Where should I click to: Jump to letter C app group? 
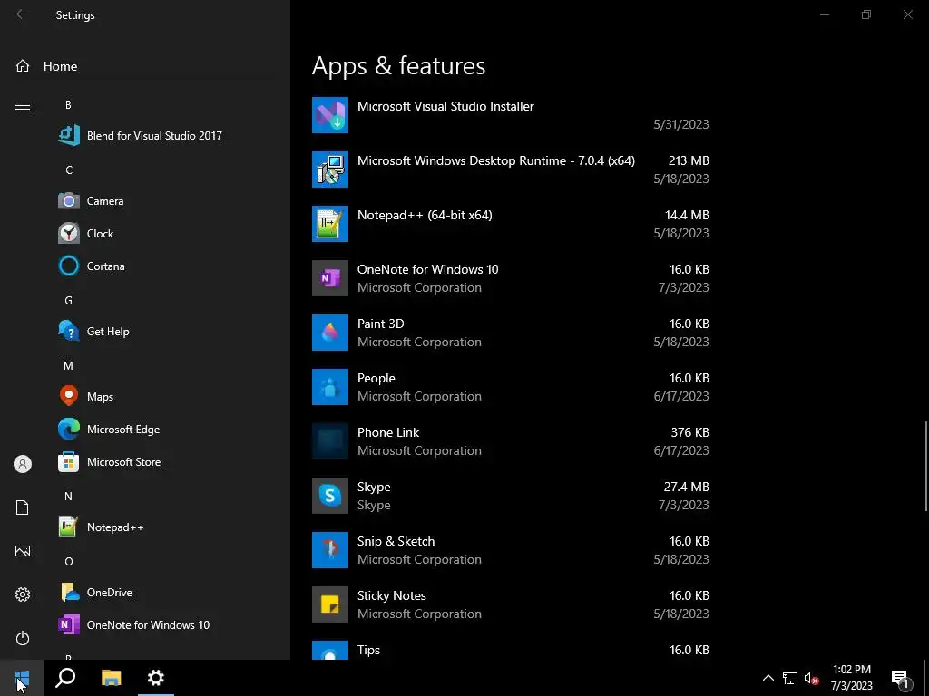point(69,169)
